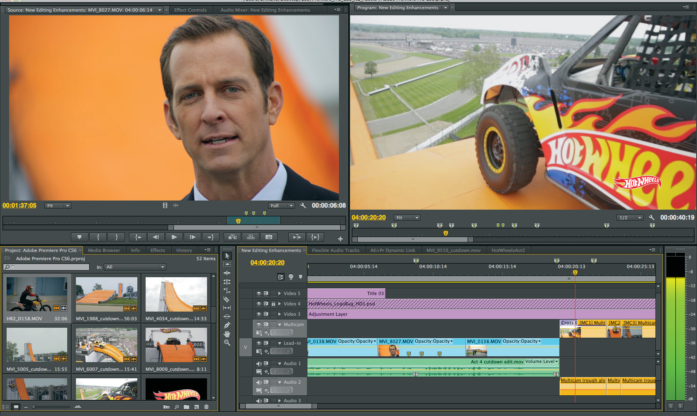Open the Media Browser tab
This screenshot has height=416, width=697.
104,250
